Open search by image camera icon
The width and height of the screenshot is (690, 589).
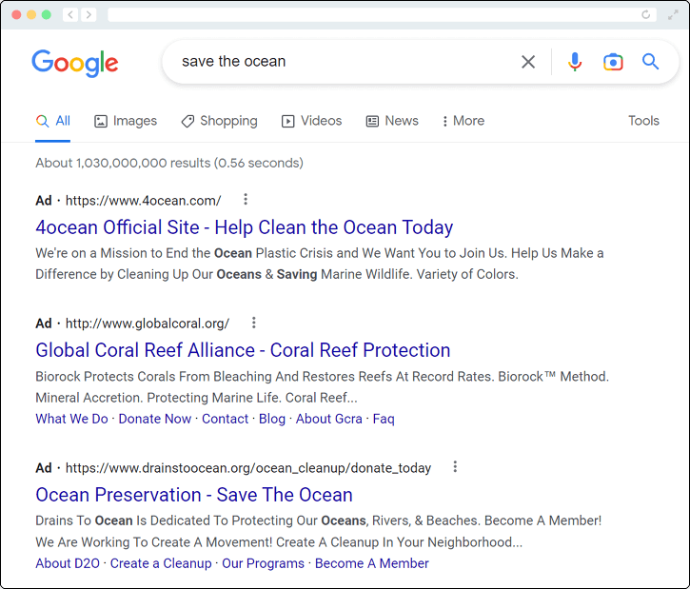[x=613, y=62]
